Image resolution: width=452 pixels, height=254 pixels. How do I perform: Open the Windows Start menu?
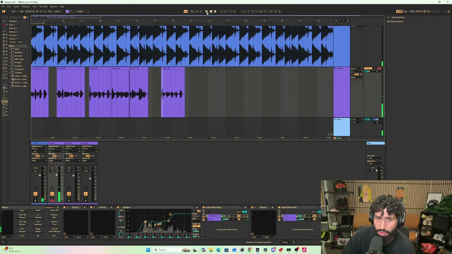coord(148,250)
